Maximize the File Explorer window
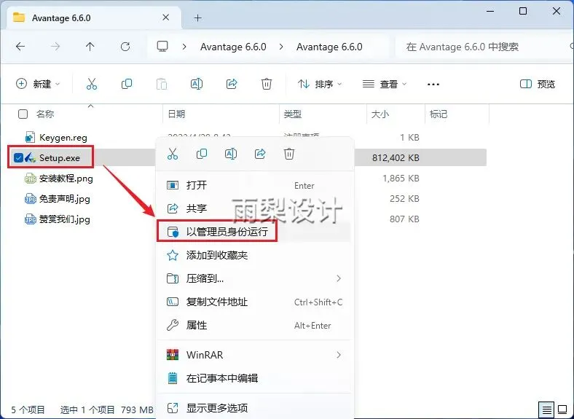Image resolution: width=574 pixels, height=419 pixels. pos(523,11)
